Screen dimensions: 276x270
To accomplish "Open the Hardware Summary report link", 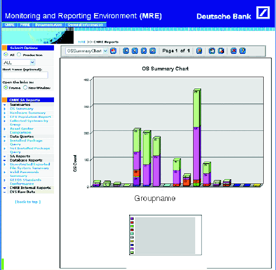I will tap(28, 113).
